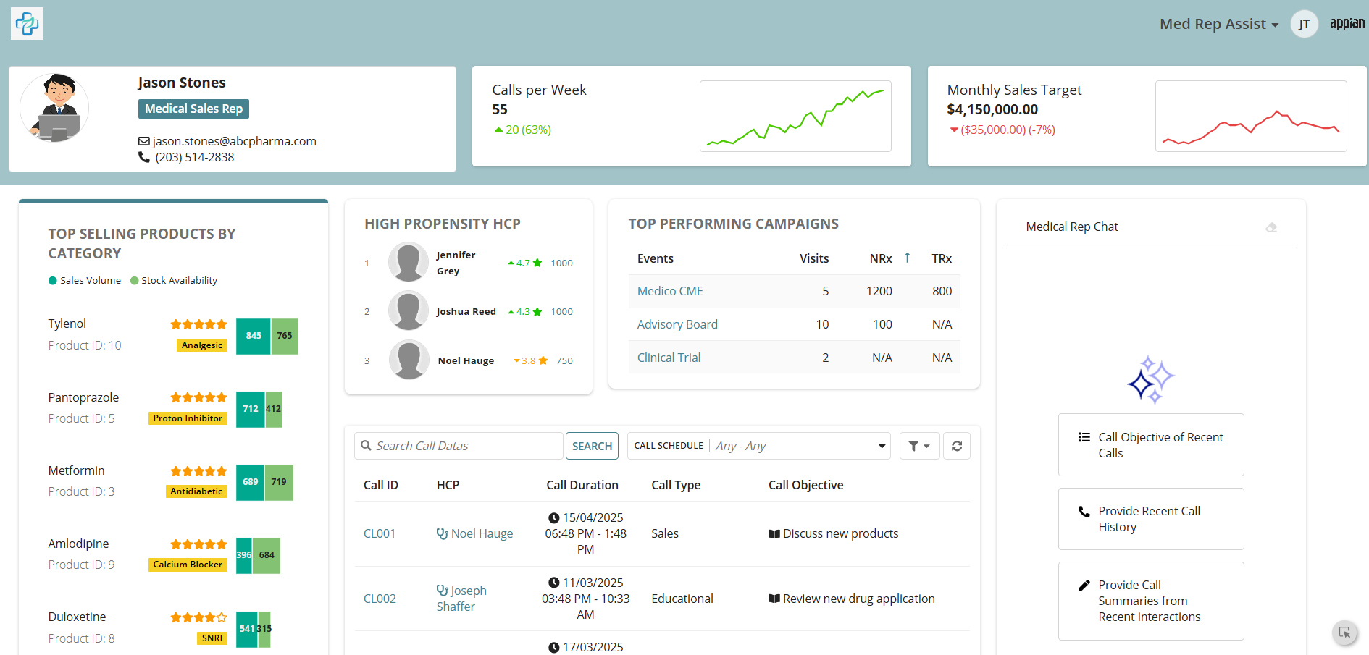1369x655 pixels.
Task: Sort campaigns by the NRx column arrow
Action: [907, 258]
